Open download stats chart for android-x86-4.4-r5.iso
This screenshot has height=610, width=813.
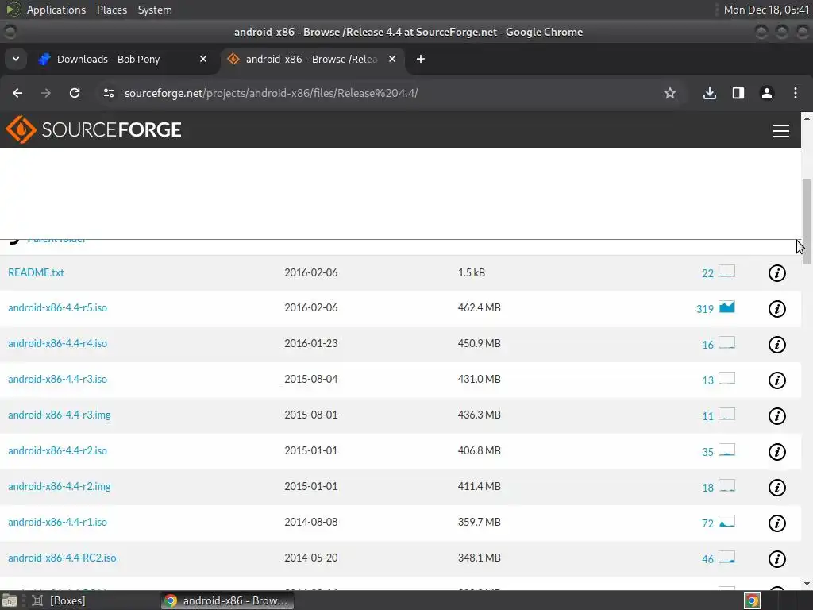tap(726, 307)
